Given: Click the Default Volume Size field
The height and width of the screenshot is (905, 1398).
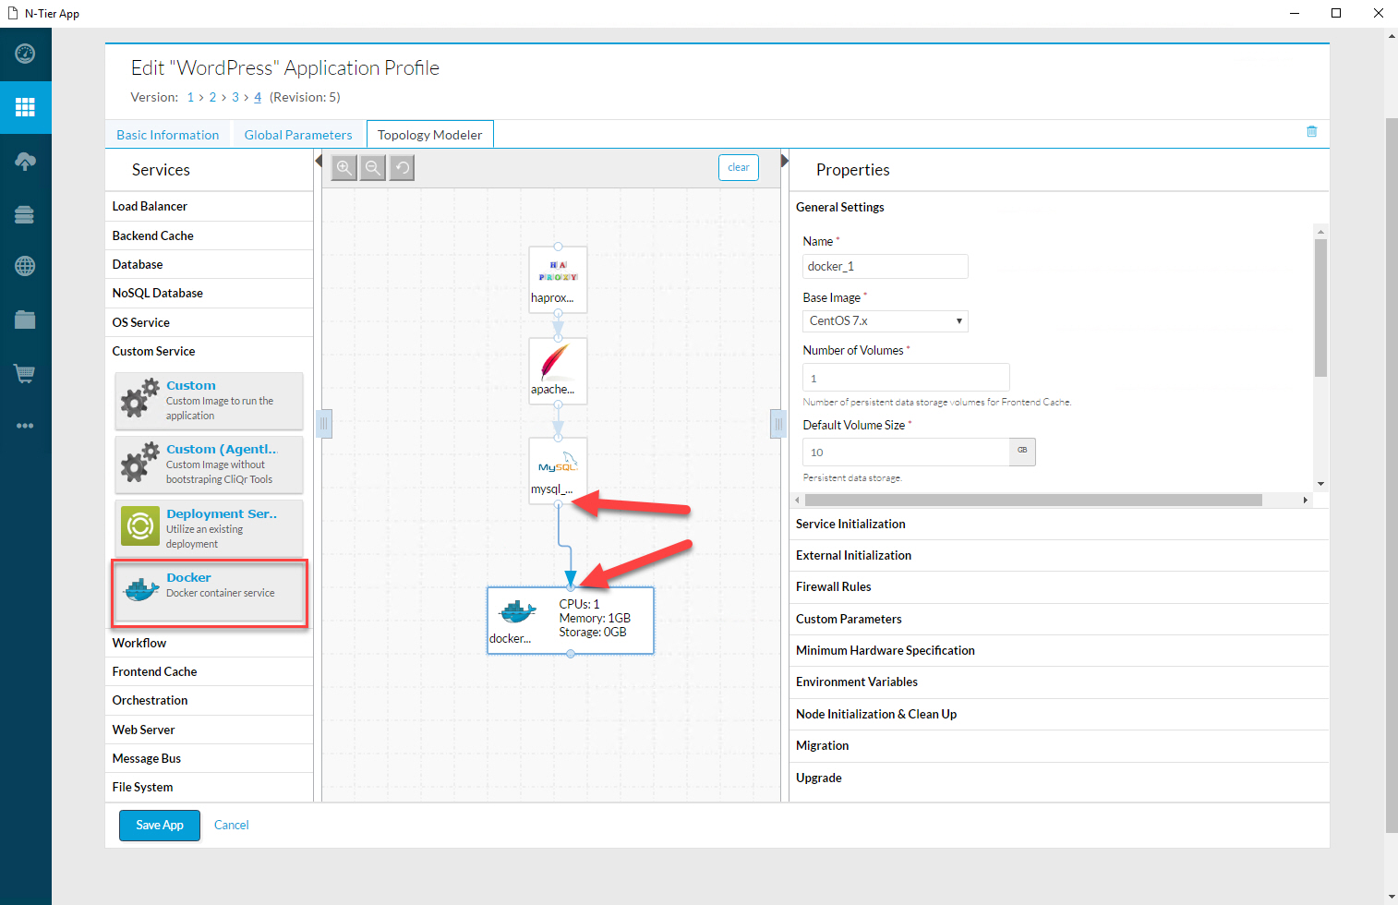Looking at the screenshot, I should [906, 452].
